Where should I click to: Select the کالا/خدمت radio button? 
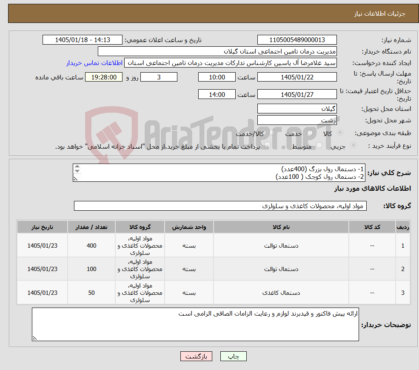(272, 133)
